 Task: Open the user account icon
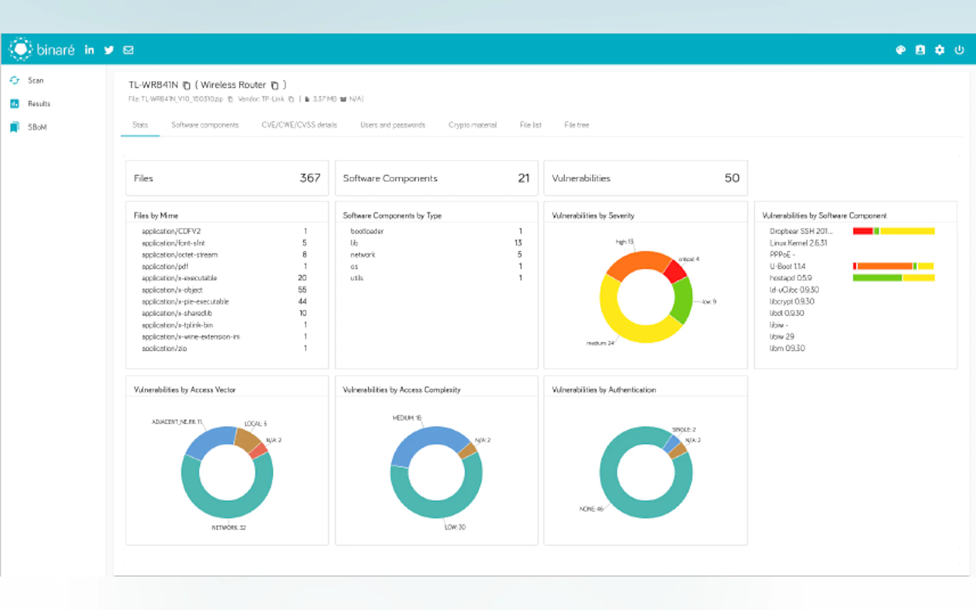click(920, 50)
